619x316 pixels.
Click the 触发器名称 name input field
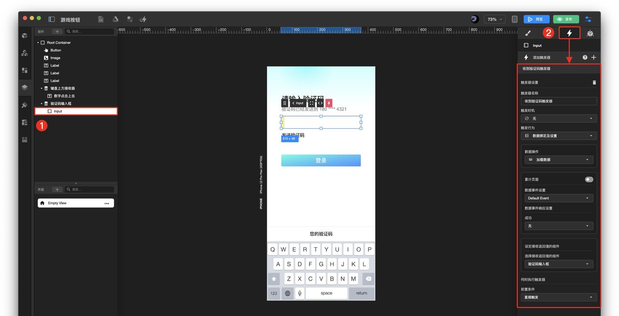[559, 101]
